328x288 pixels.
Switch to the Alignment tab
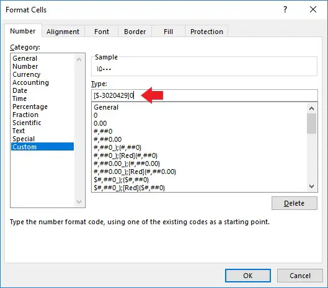63,32
